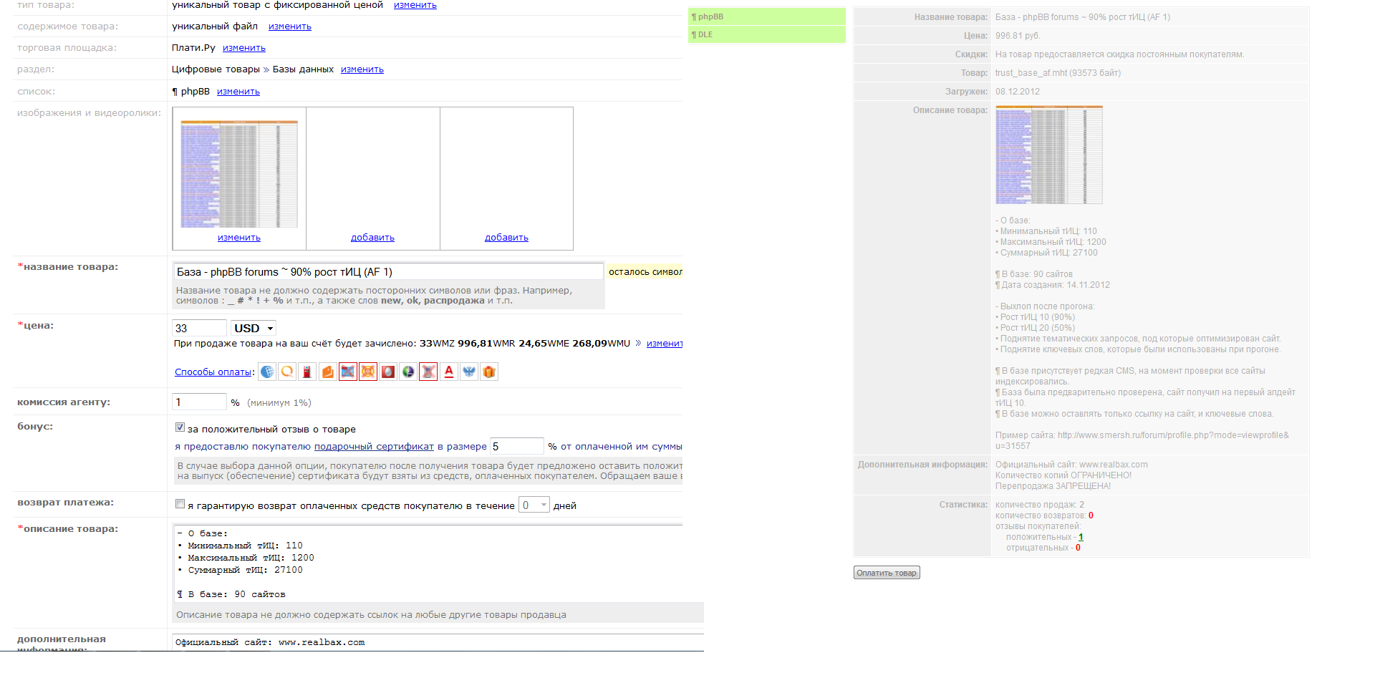Click the gift certificate percent field
This screenshot has width=1375, height=683.
pyautogui.click(x=517, y=446)
